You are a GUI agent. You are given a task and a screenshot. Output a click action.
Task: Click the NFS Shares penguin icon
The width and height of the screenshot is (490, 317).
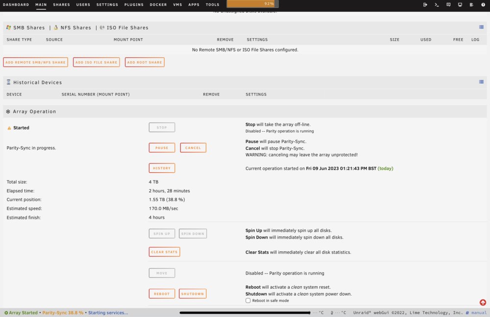(x=56, y=27)
